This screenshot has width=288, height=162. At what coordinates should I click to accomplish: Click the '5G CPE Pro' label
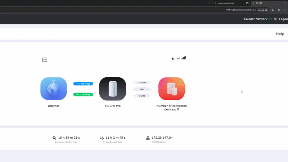point(113,106)
